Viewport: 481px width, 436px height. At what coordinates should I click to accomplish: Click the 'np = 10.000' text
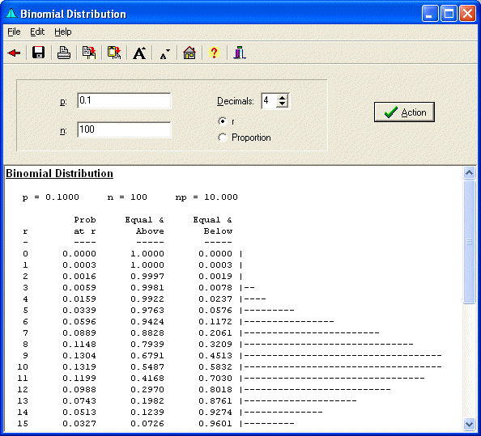point(206,197)
